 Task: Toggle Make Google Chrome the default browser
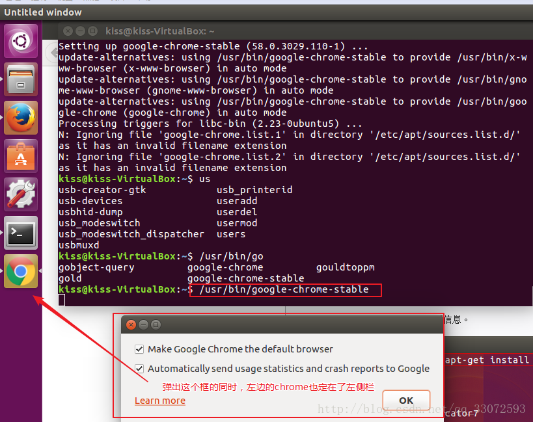pos(139,349)
